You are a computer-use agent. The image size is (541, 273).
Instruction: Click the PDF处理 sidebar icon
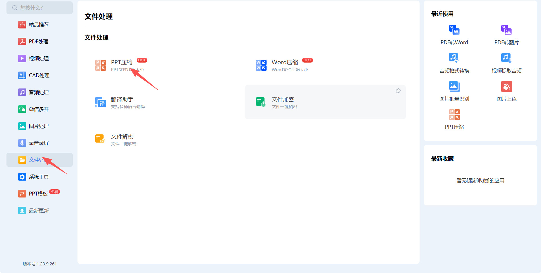coord(22,42)
